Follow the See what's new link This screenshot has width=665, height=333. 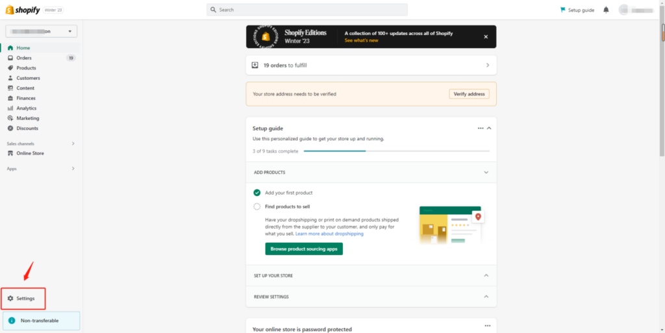[361, 41]
